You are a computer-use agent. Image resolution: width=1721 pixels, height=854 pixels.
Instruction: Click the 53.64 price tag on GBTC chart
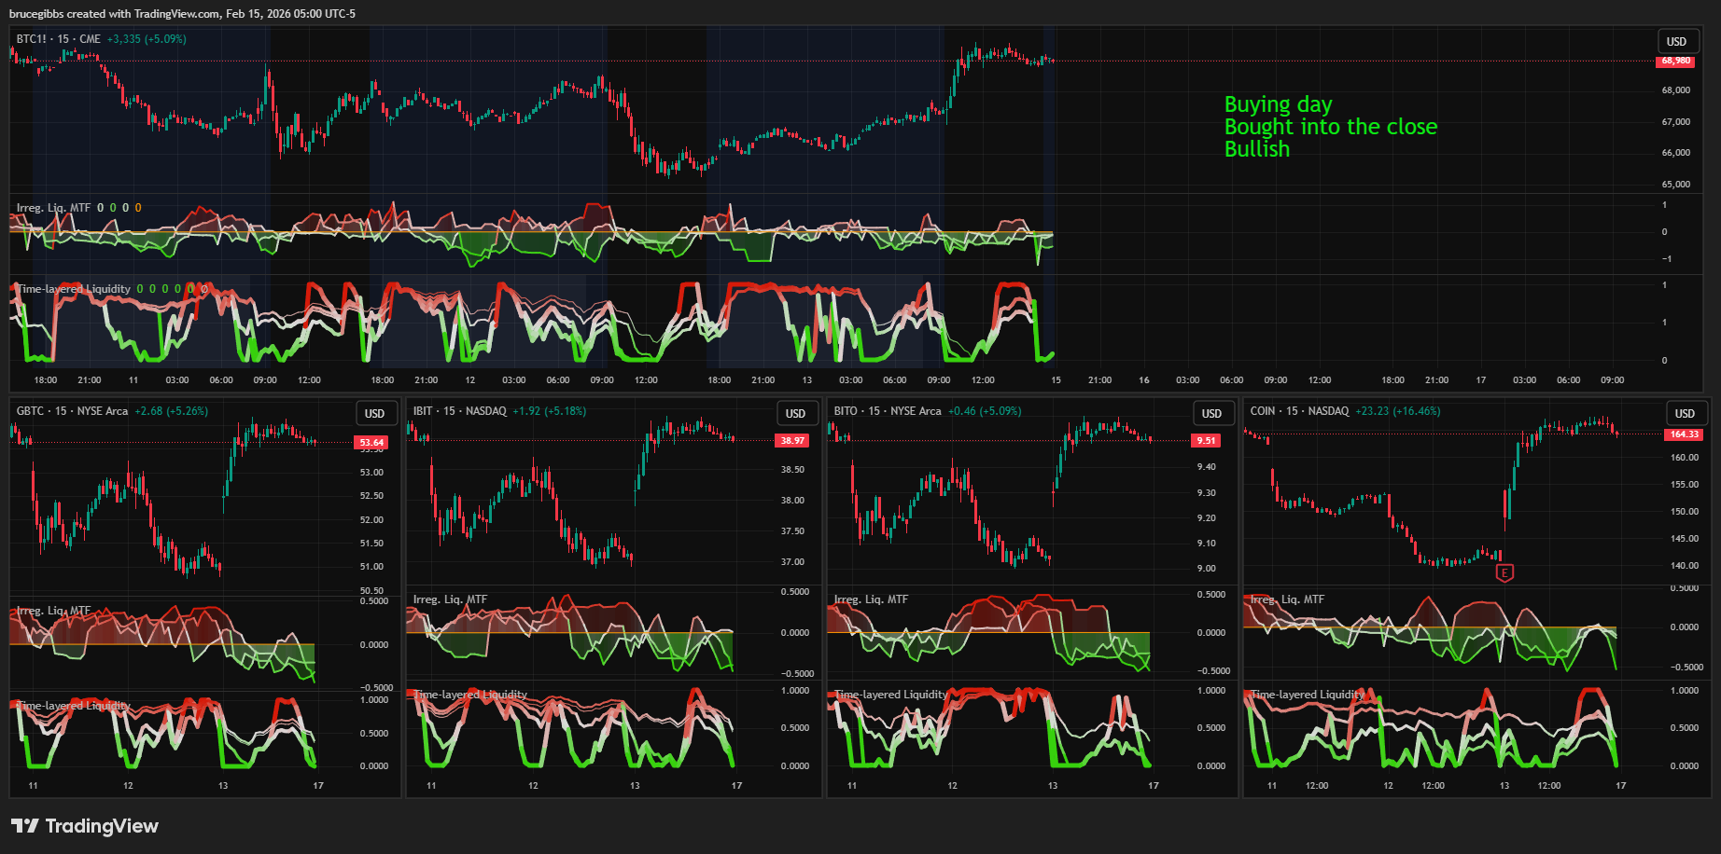click(x=371, y=442)
